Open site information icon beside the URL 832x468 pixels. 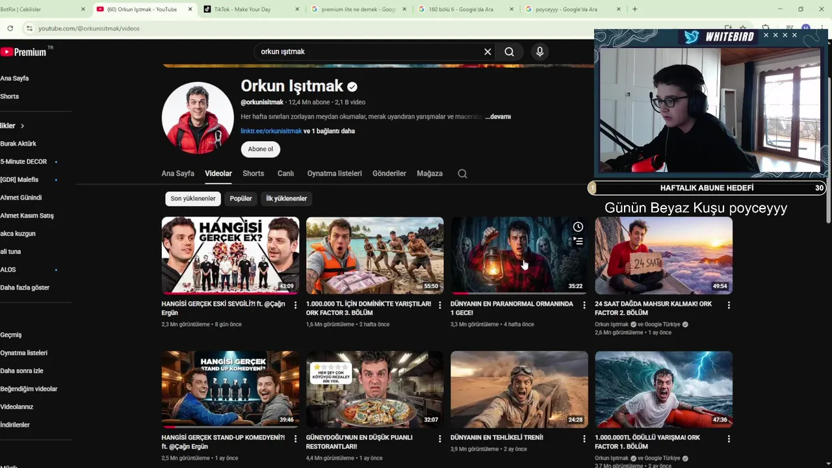tap(29, 28)
